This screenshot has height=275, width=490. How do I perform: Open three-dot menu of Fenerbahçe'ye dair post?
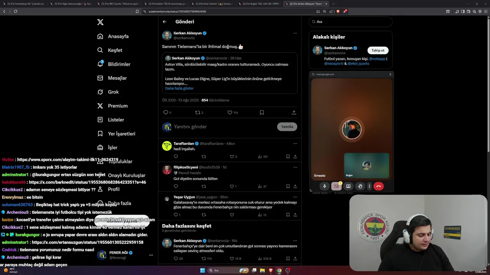pyautogui.click(x=295, y=241)
